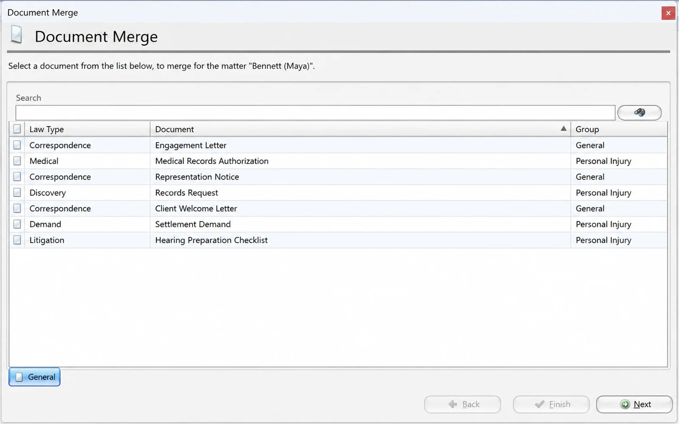Focus the Search input field
Viewport: 679px width, 424px height.
tap(315, 113)
